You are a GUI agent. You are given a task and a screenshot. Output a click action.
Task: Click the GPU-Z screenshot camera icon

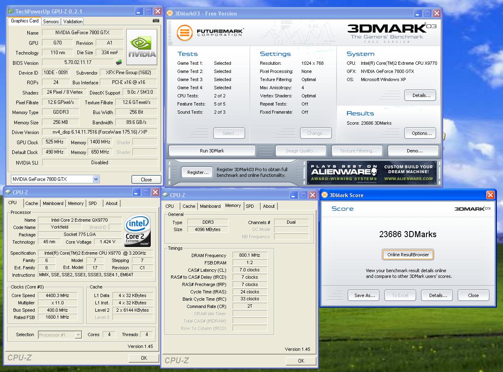pos(156,21)
